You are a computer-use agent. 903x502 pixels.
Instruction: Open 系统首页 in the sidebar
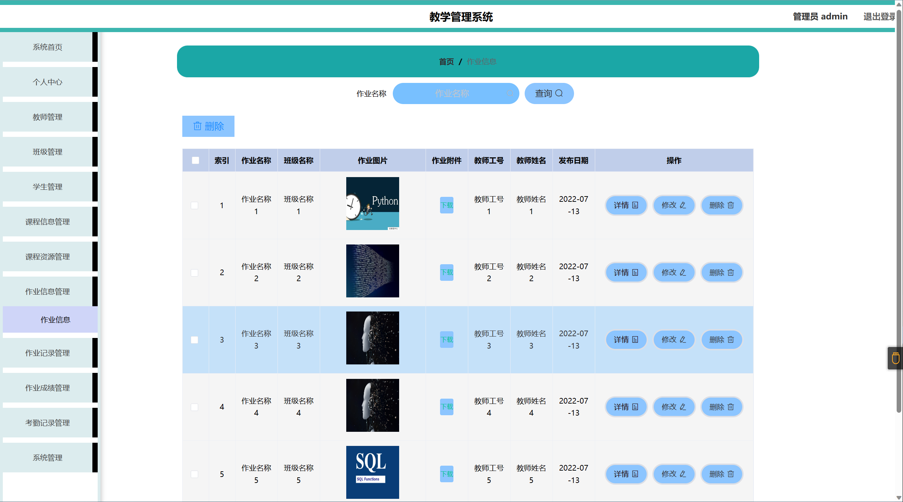[x=48, y=47]
